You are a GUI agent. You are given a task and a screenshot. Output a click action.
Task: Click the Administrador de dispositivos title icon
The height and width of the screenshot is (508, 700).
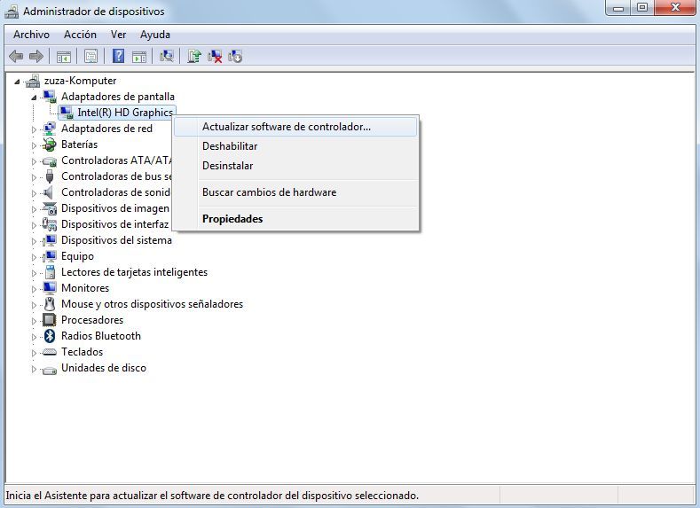point(12,12)
